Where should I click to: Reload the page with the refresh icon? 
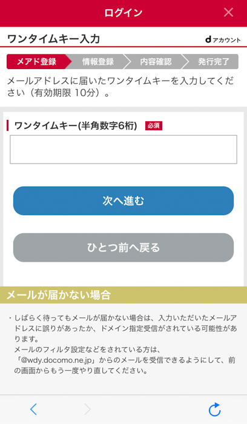[x=214, y=409]
